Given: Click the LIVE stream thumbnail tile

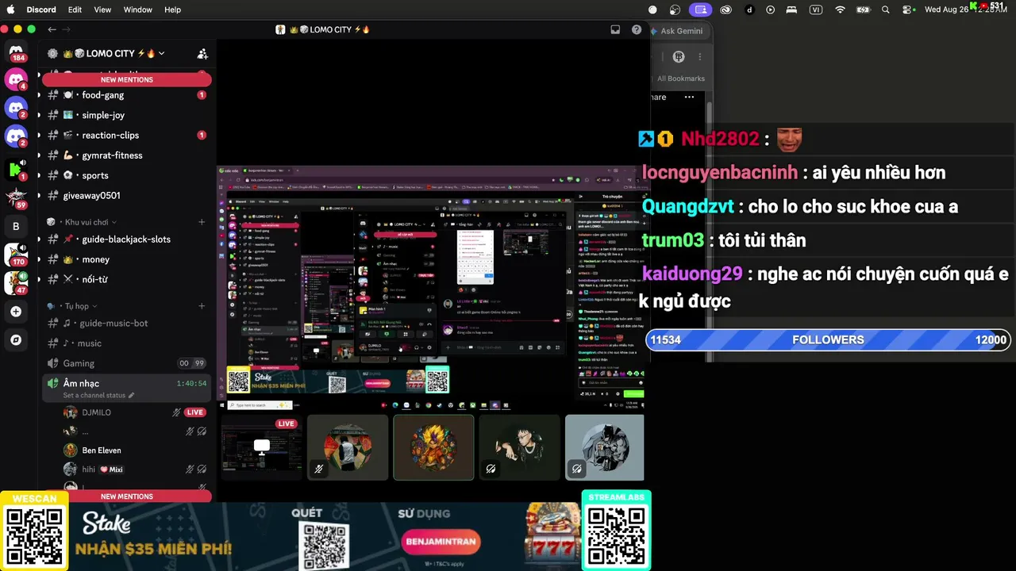Looking at the screenshot, I should [x=261, y=447].
